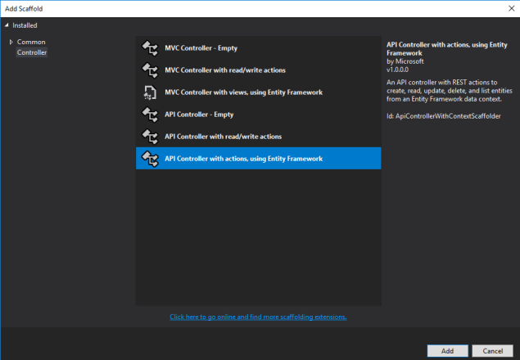
Task: Pick "API Controller with read/write actions" label
Action: [x=224, y=136]
